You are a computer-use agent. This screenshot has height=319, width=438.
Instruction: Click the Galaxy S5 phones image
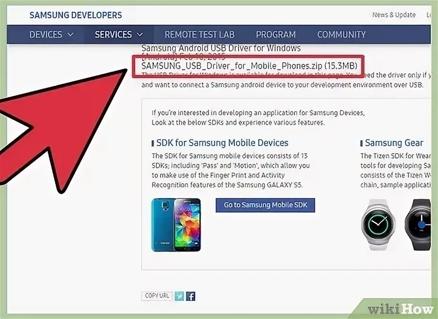click(176, 225)
